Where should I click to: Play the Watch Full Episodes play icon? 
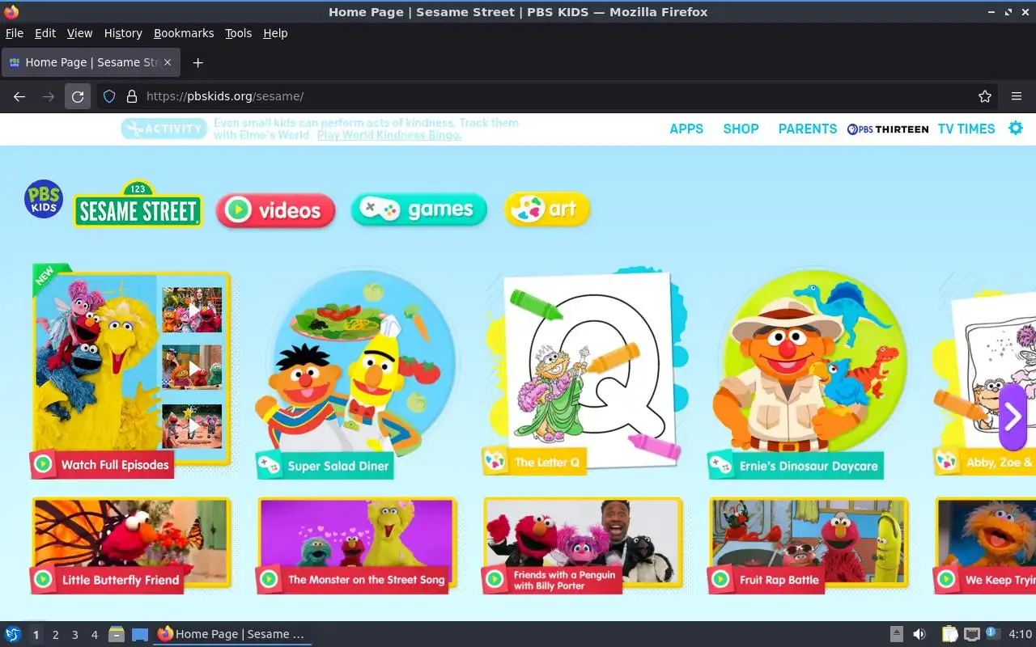[x=43, y=464]
